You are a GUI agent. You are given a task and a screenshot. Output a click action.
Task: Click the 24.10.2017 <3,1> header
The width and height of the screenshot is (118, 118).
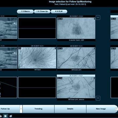click(x=76, y=46)
